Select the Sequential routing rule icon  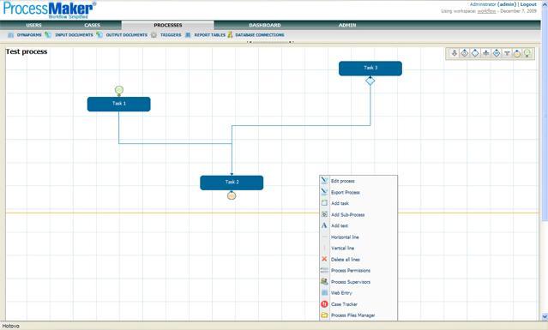454,53
